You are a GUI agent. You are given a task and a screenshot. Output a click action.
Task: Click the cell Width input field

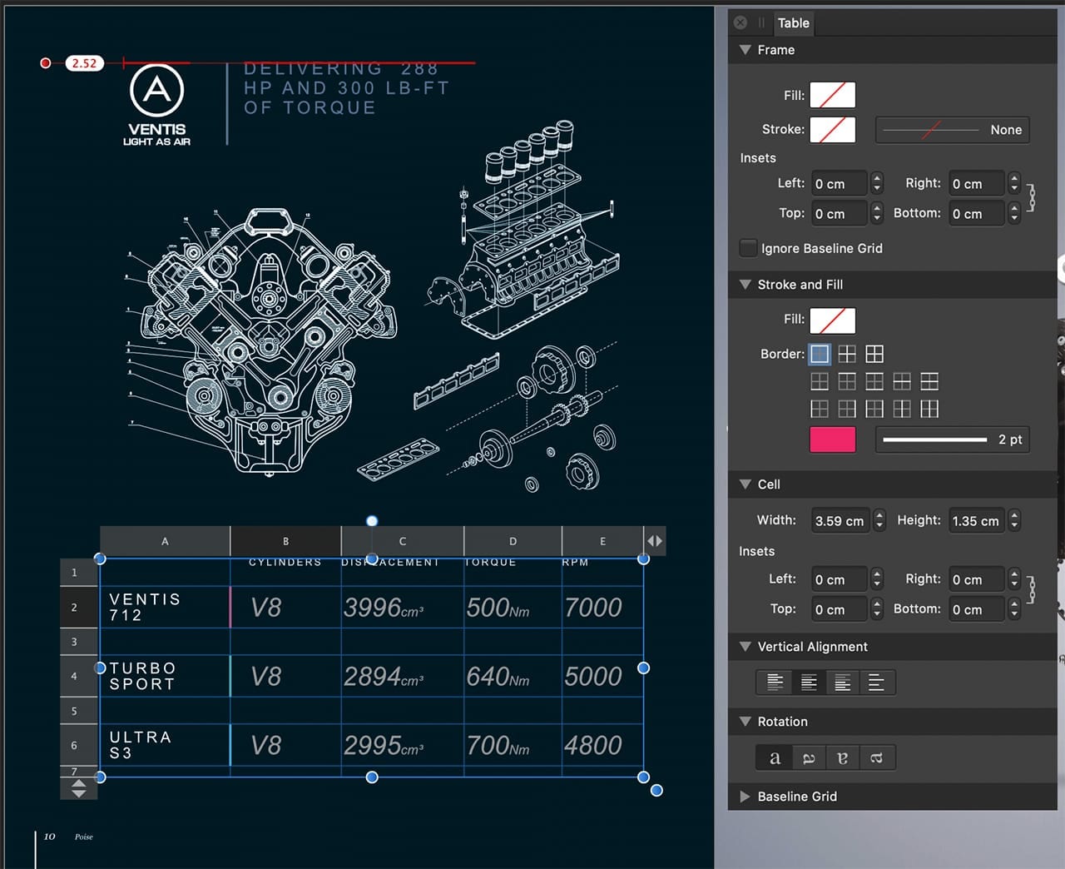[839, 521]
